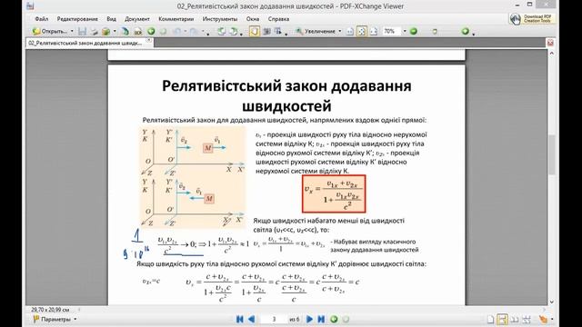The height and width of the screenshot is (327, 582).
Task: Click the vertical scrollbar thumb
Action: tap(552, 154)
